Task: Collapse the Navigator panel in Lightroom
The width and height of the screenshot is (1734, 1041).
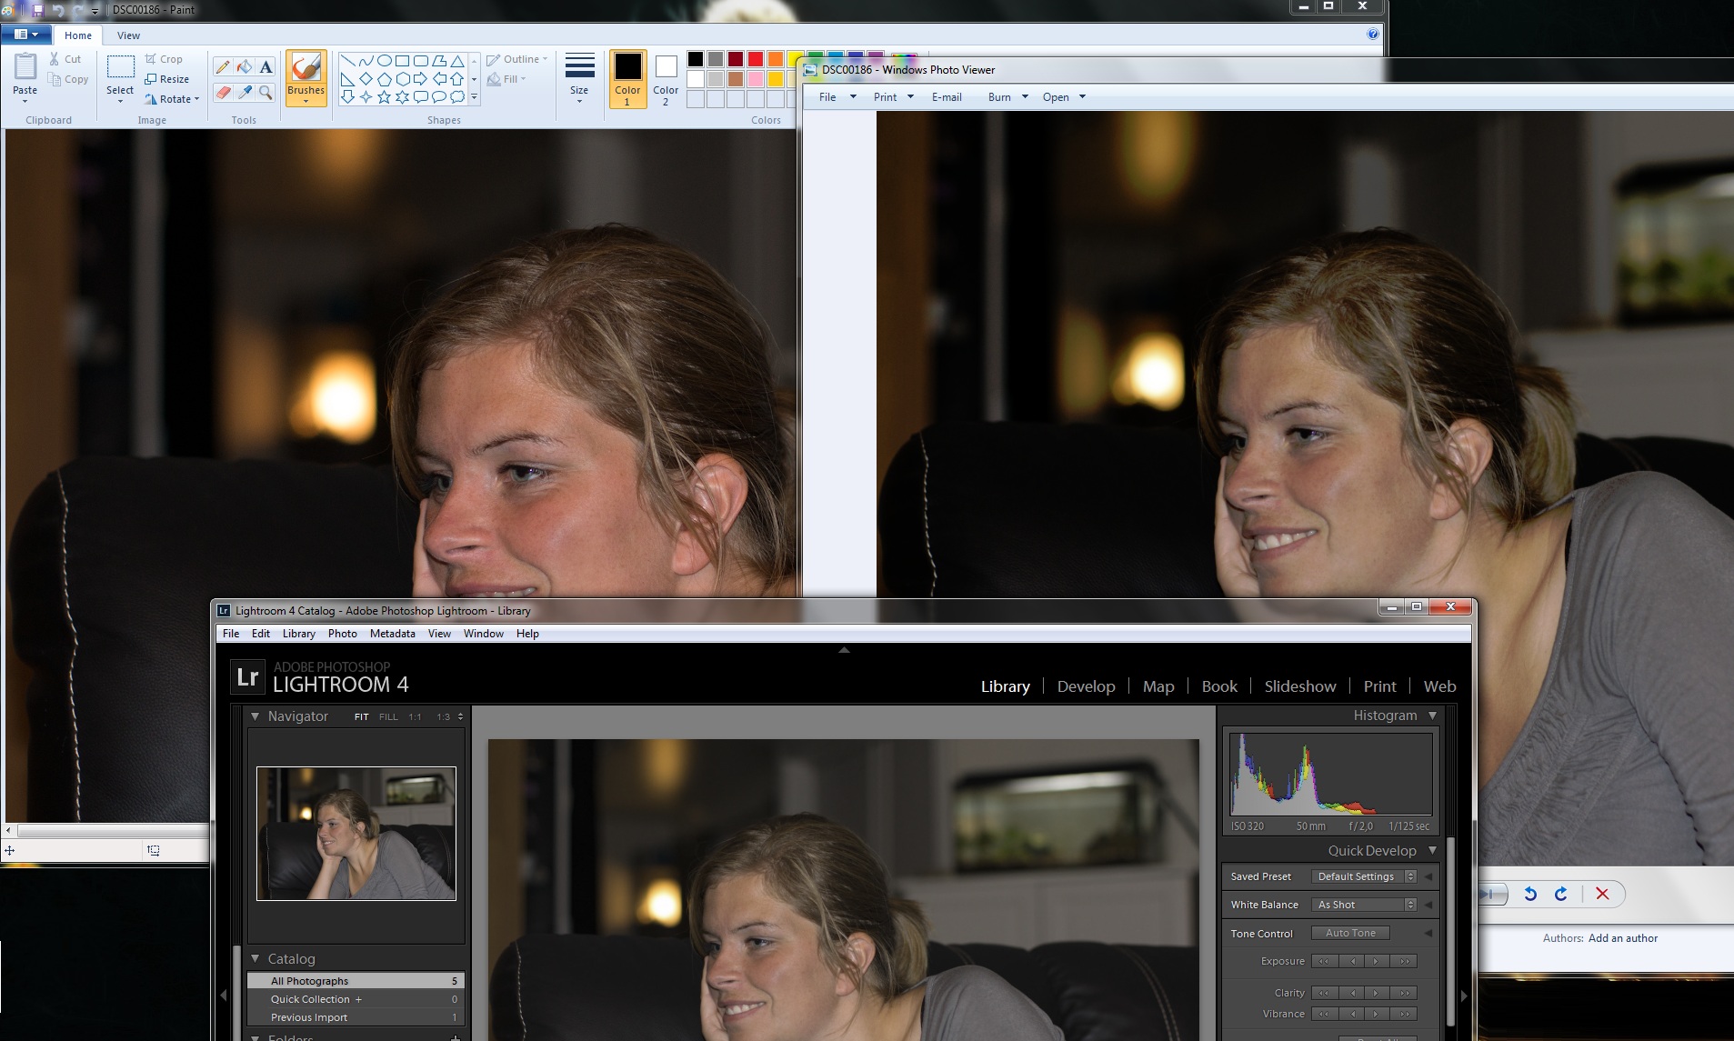Action: [x=255, y=716]
